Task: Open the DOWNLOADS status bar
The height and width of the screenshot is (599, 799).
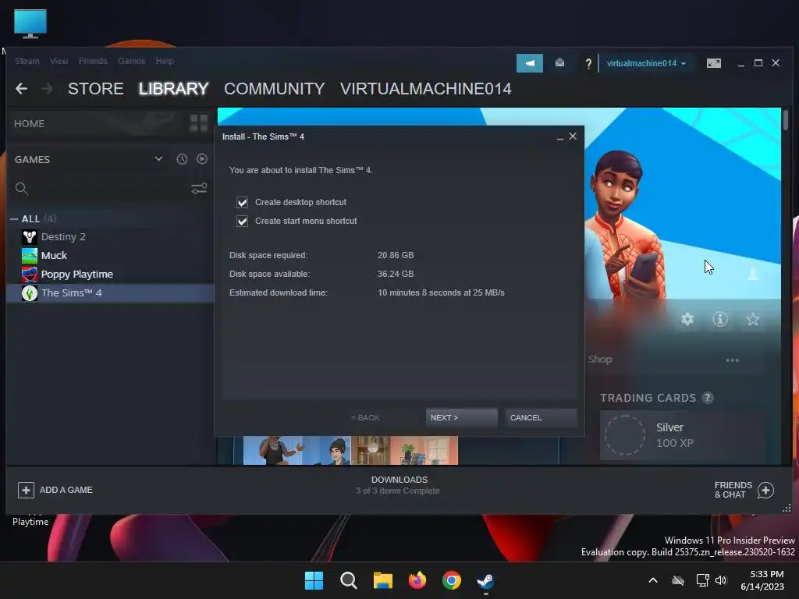Action: tap(399, 485)
